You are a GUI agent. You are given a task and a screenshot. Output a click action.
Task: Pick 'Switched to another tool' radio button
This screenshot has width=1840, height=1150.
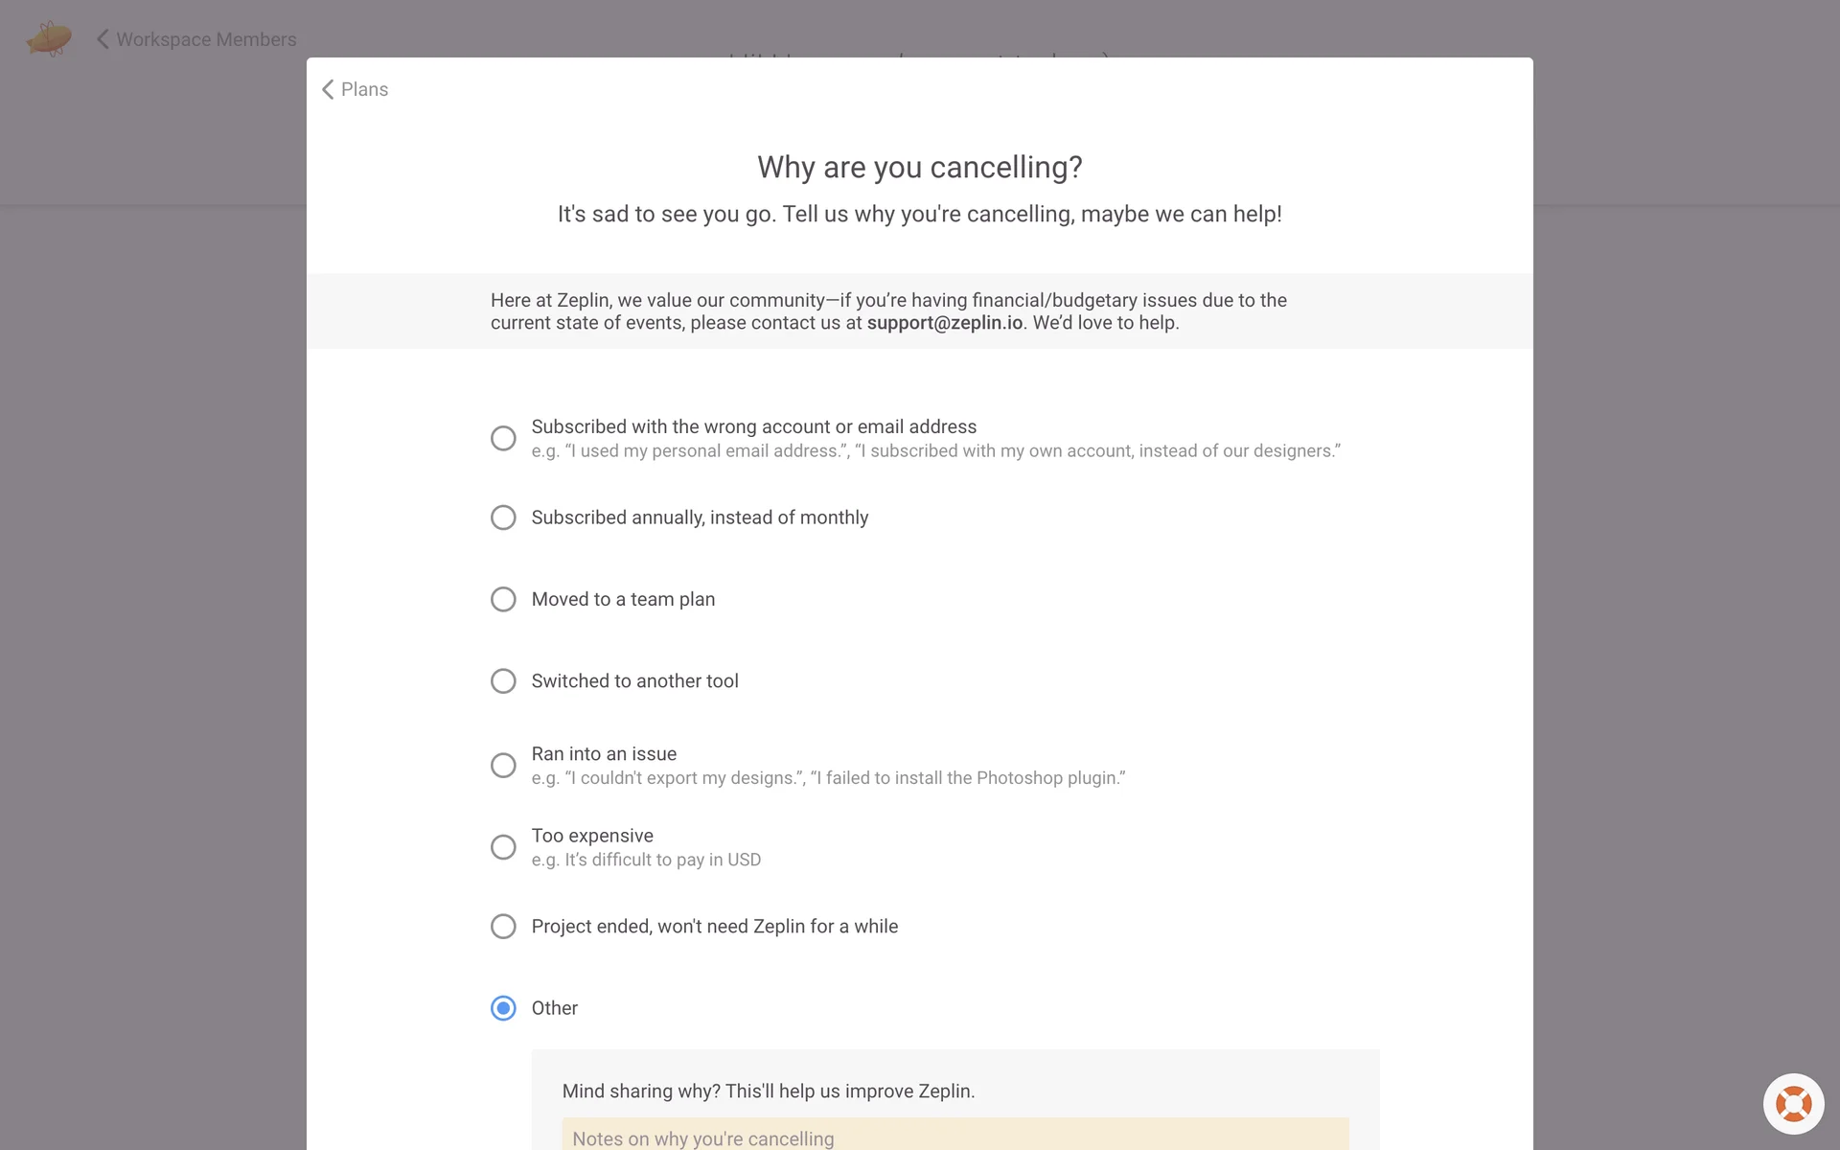tap(503, 681)
